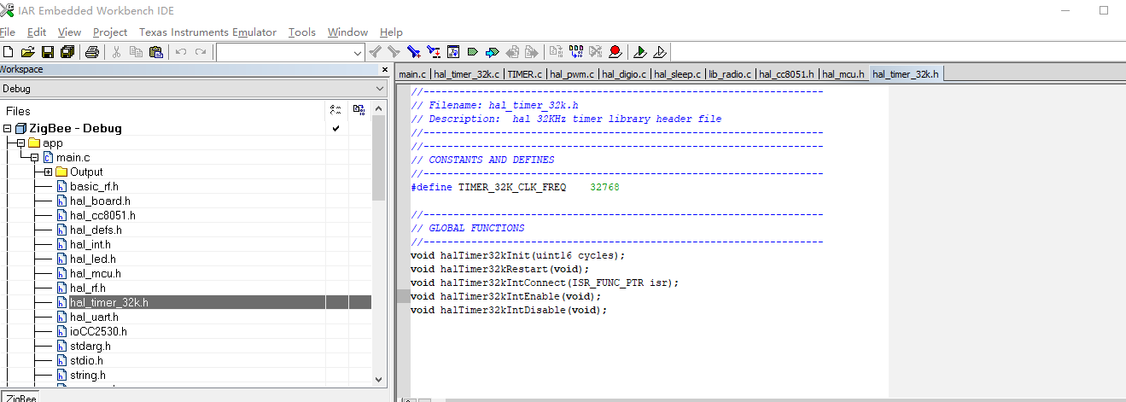Select hal_uart.h in the file tree

coord(94,317)
